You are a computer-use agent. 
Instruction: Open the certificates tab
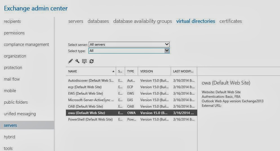[230, 21]
